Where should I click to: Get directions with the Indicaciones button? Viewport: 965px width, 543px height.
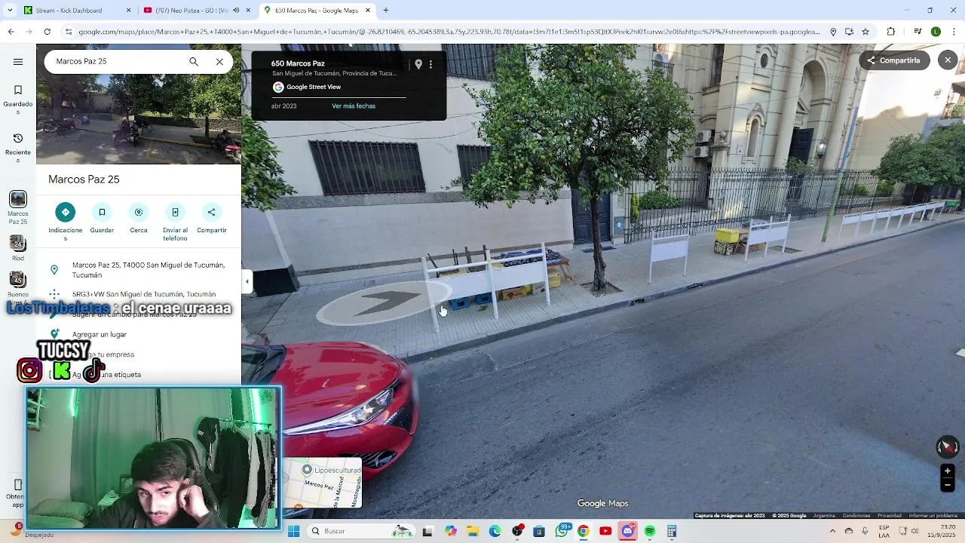coord(66,222)
